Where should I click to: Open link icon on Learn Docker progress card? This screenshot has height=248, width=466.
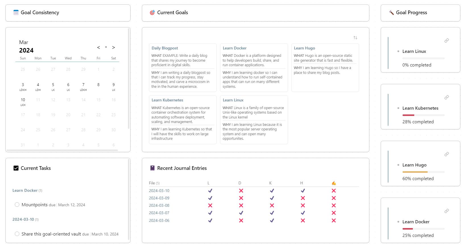(447, 211)
